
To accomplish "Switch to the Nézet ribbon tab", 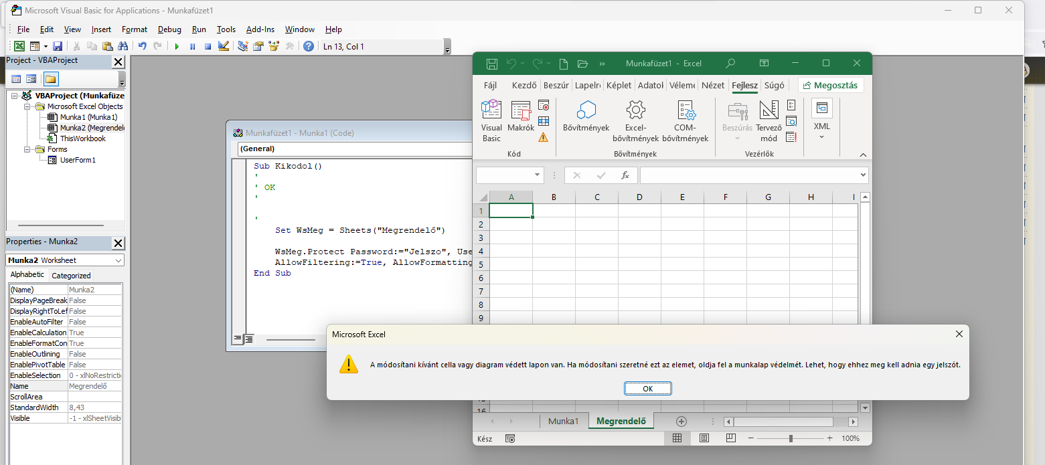I will click(713, 85).
